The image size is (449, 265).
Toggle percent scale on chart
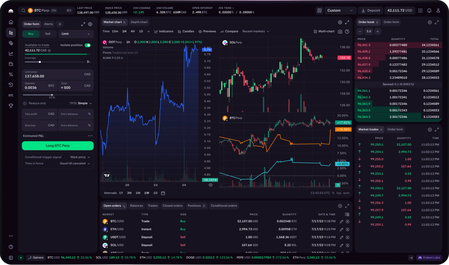point(333,193)
